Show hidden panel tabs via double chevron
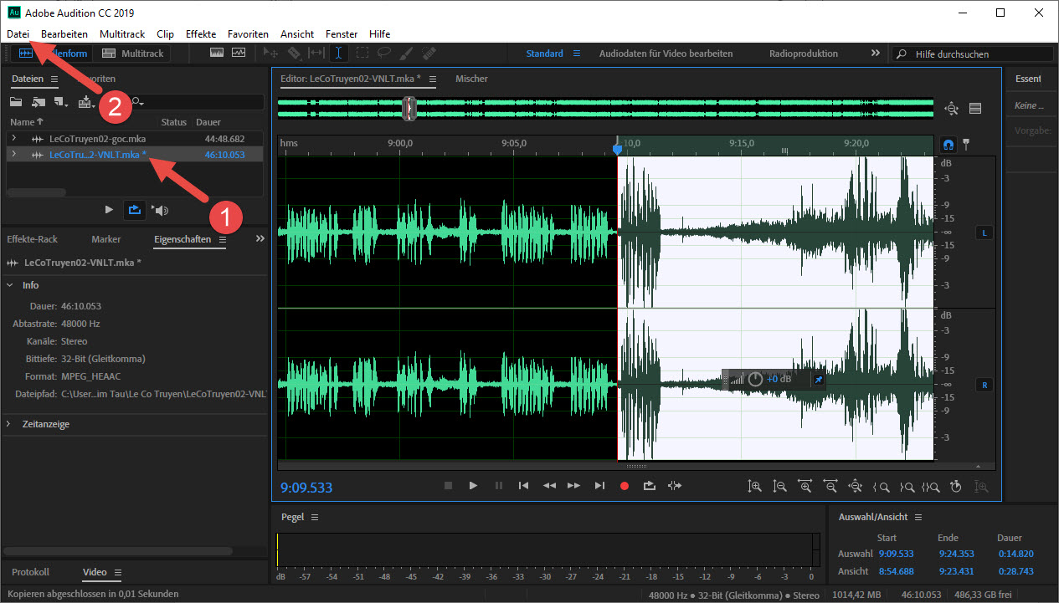This screenshot has height=603, width=1059. [x=260, y=238]
